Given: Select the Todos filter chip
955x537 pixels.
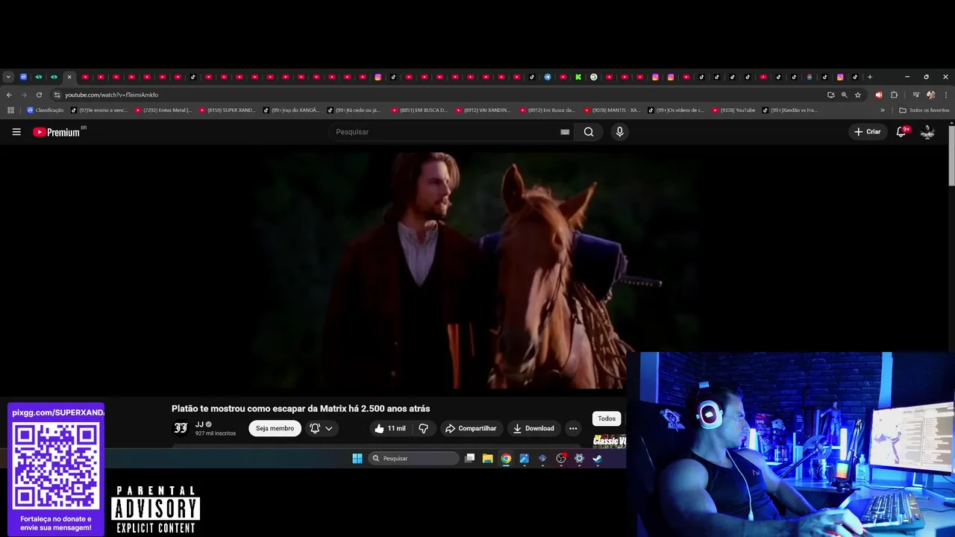Looking at the screenshot, I should click(x=607, y=418).
